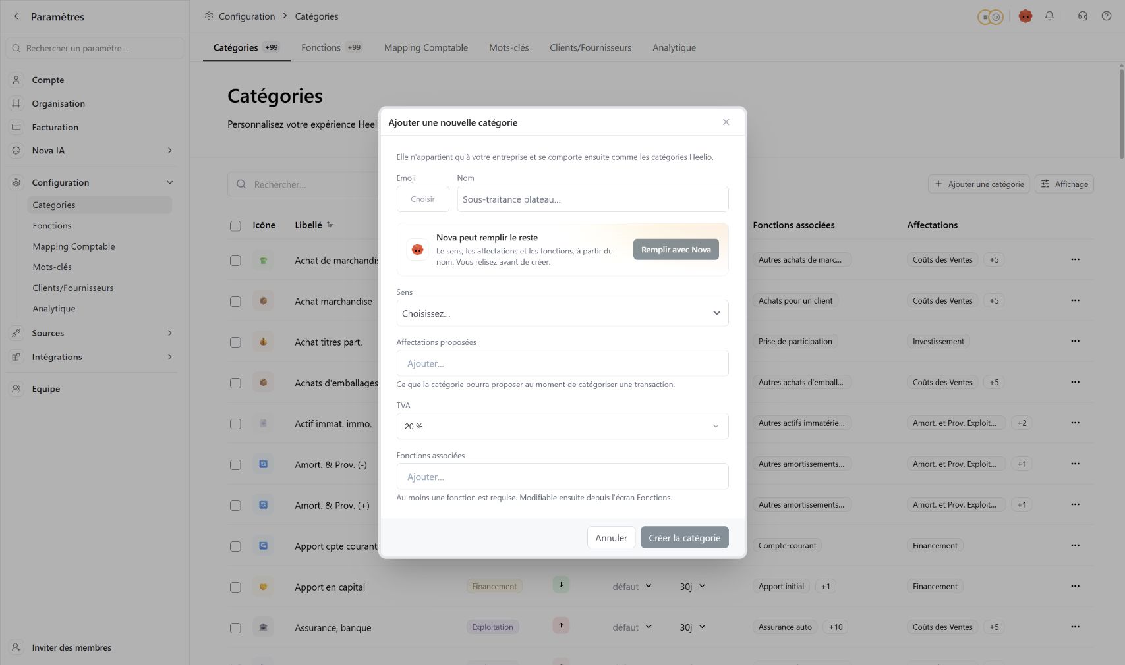Switch to the Mapping Comptable tab
The height and width of the screenshot is (665, 1125).
pyautogui.click(x=426, y=47)
